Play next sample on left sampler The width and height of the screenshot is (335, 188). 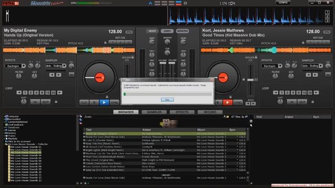tap(59, 75)
